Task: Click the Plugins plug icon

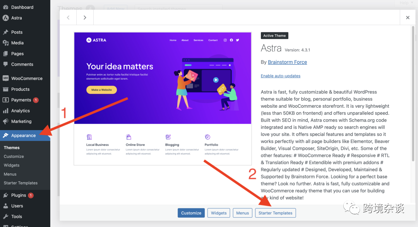Action: pos(5,195)
